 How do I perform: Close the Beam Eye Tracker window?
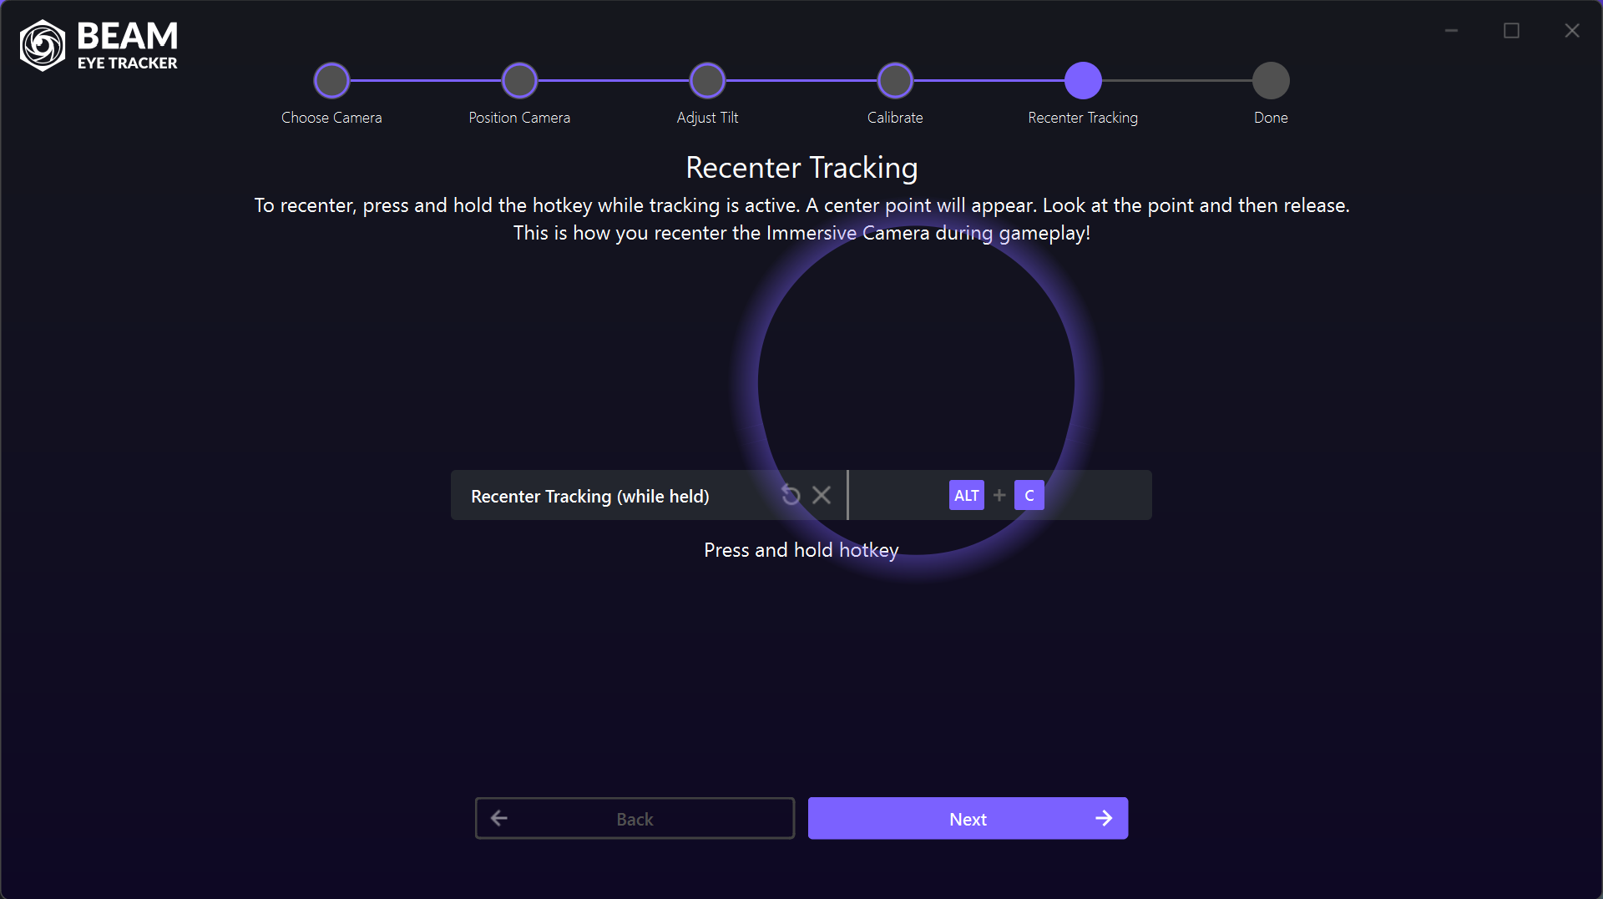tap(1572, 31)
